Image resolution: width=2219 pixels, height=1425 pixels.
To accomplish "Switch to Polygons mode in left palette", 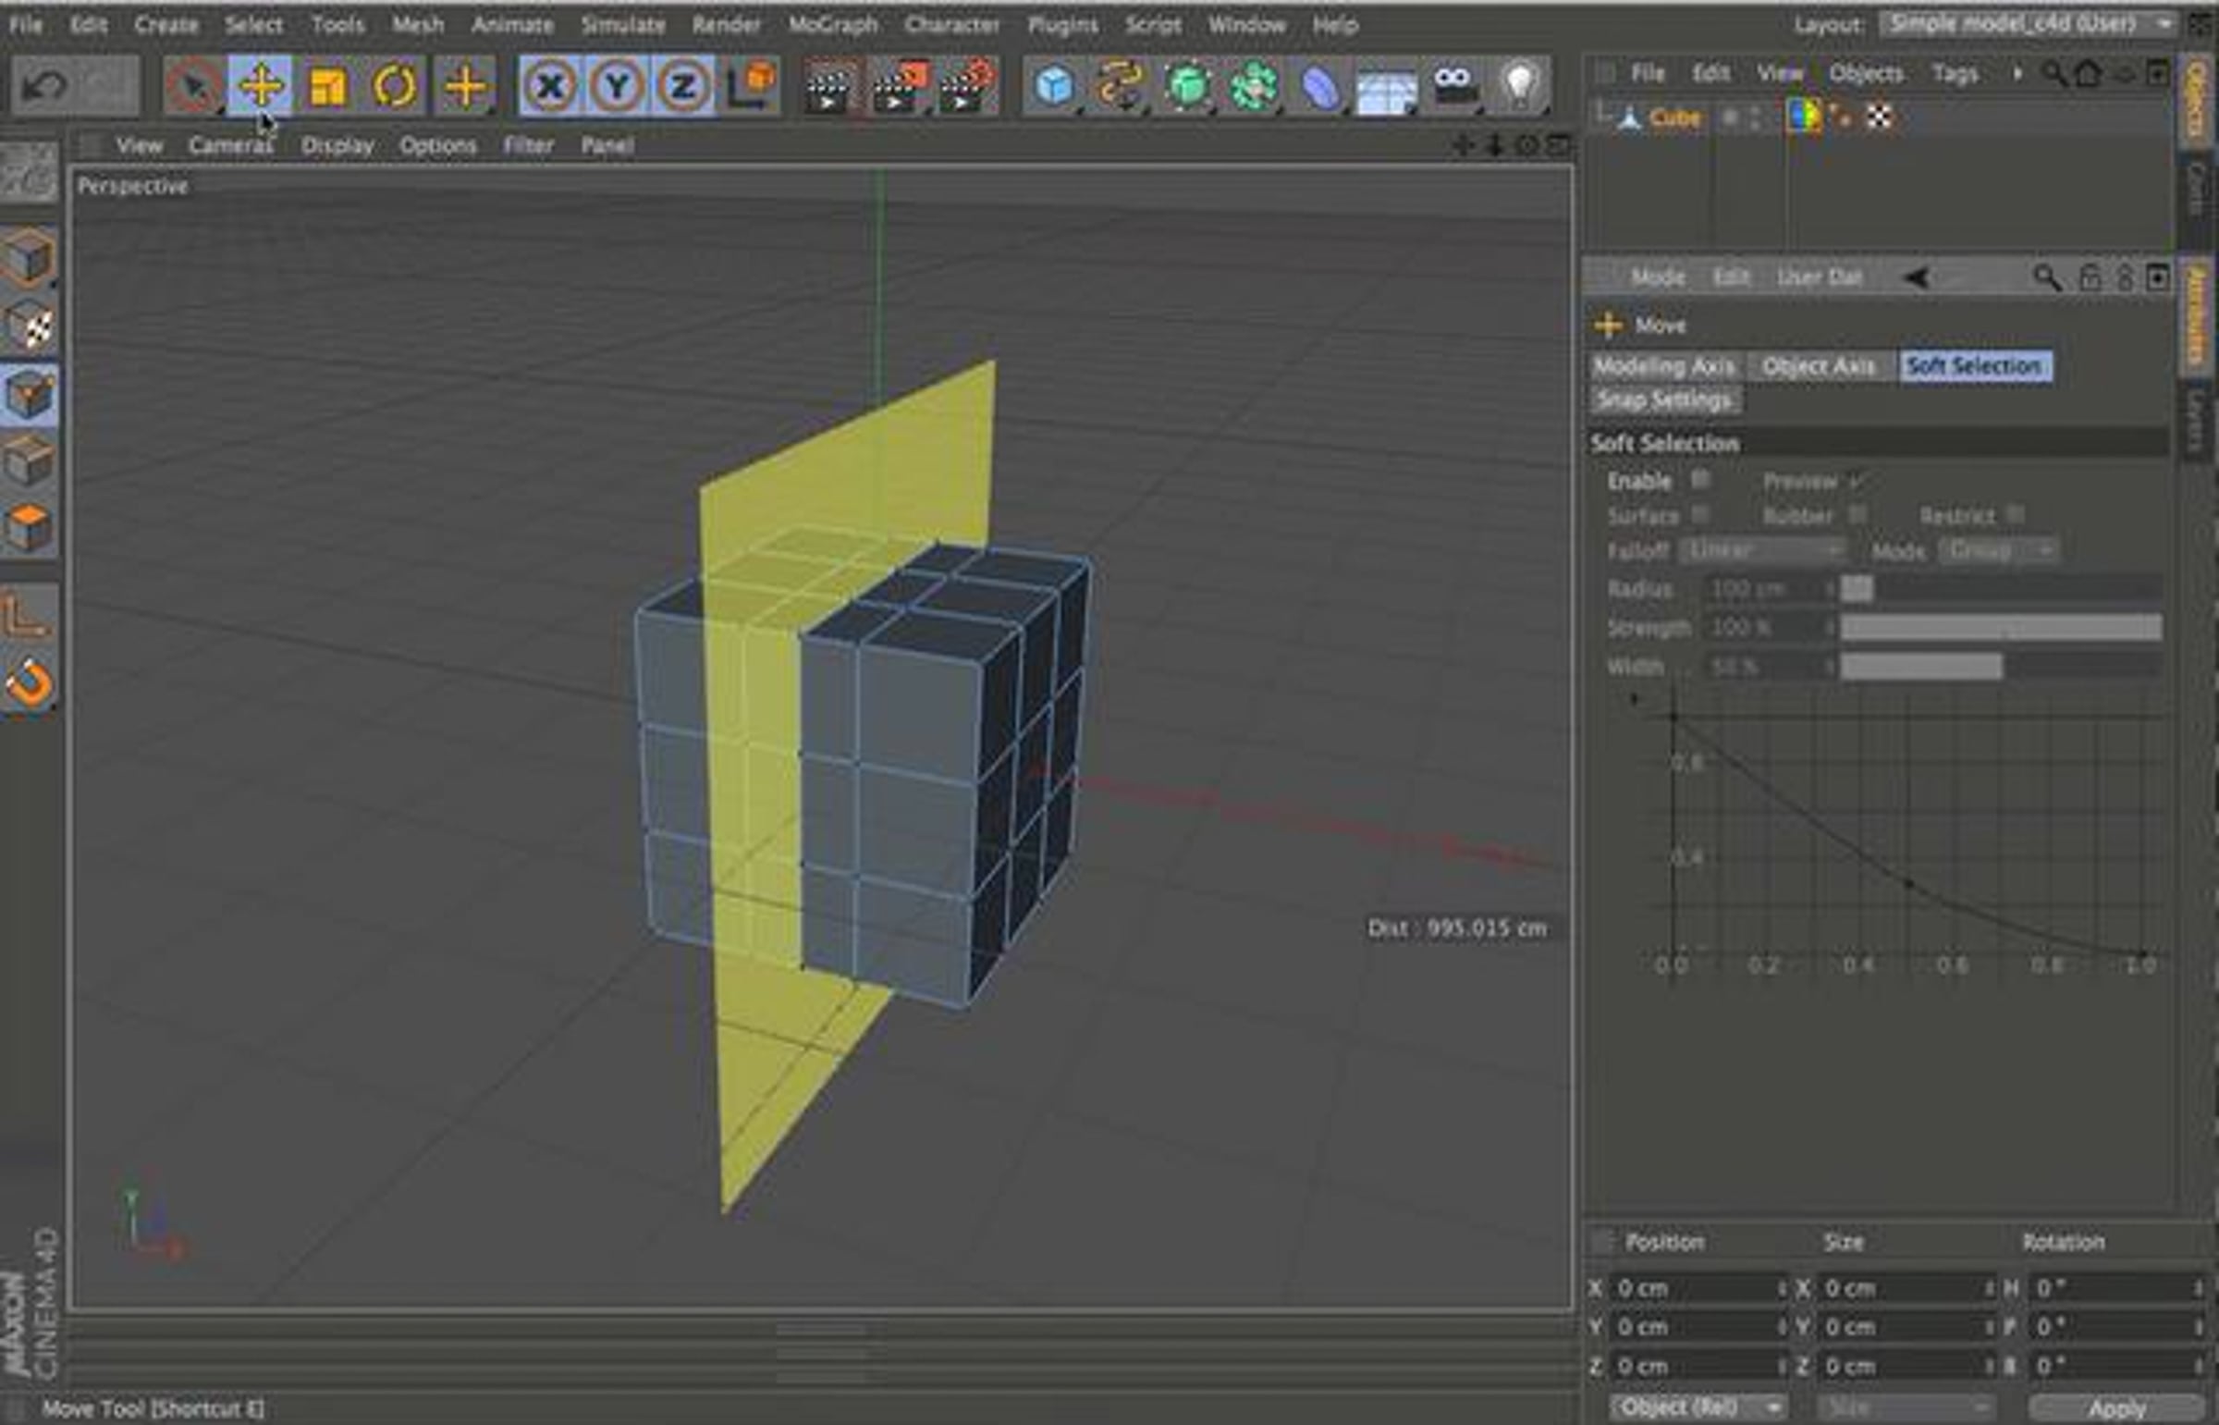I will point(29,526).
